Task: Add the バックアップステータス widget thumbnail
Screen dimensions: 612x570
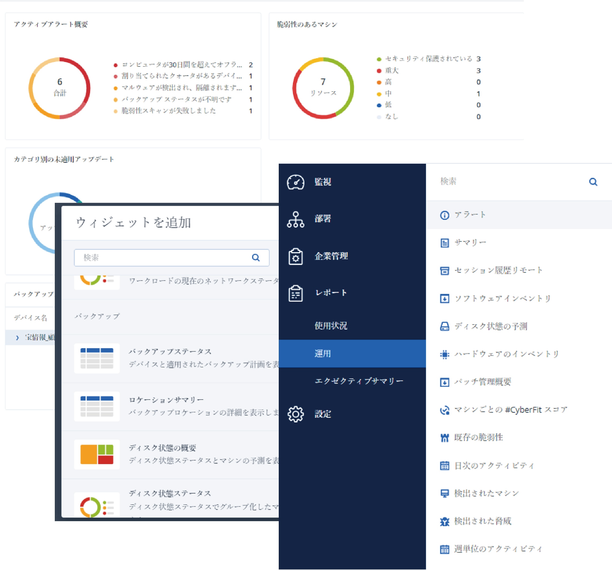Action: point(97,358)
